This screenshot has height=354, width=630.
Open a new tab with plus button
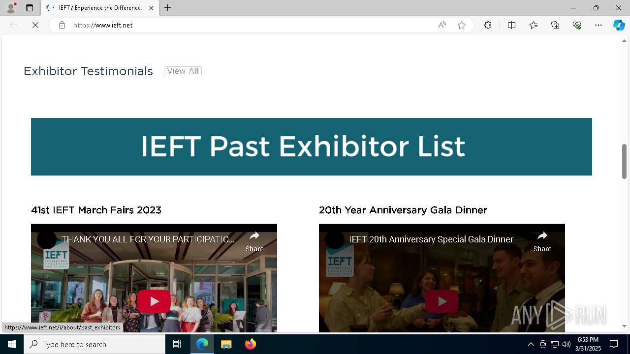[168, 8]
